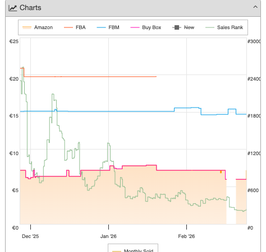This screenshot has height=252, width=266.
Task: Click the Charts line-graph icon
Action: tap(13, 8)
